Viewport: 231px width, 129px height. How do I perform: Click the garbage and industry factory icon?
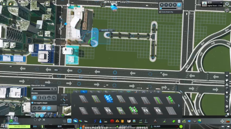coord(106,121)
